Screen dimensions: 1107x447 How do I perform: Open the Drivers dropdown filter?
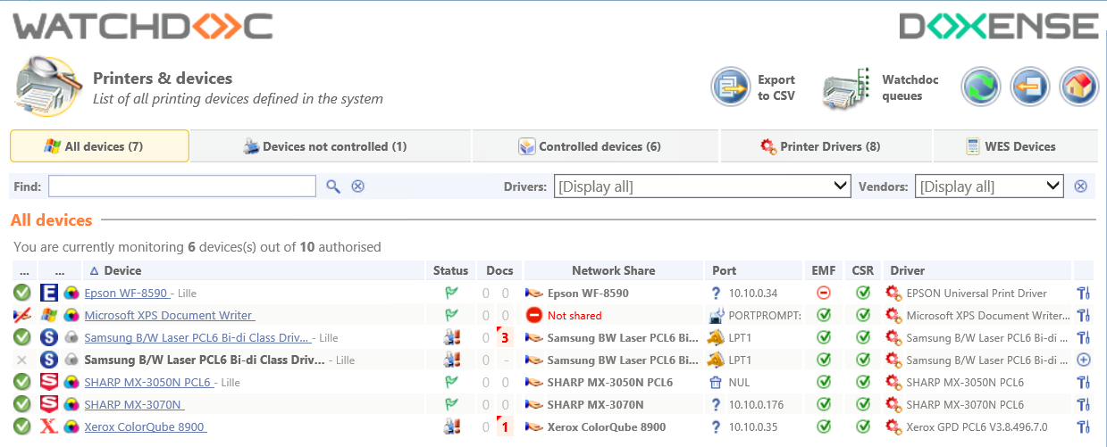coord(702,186)
